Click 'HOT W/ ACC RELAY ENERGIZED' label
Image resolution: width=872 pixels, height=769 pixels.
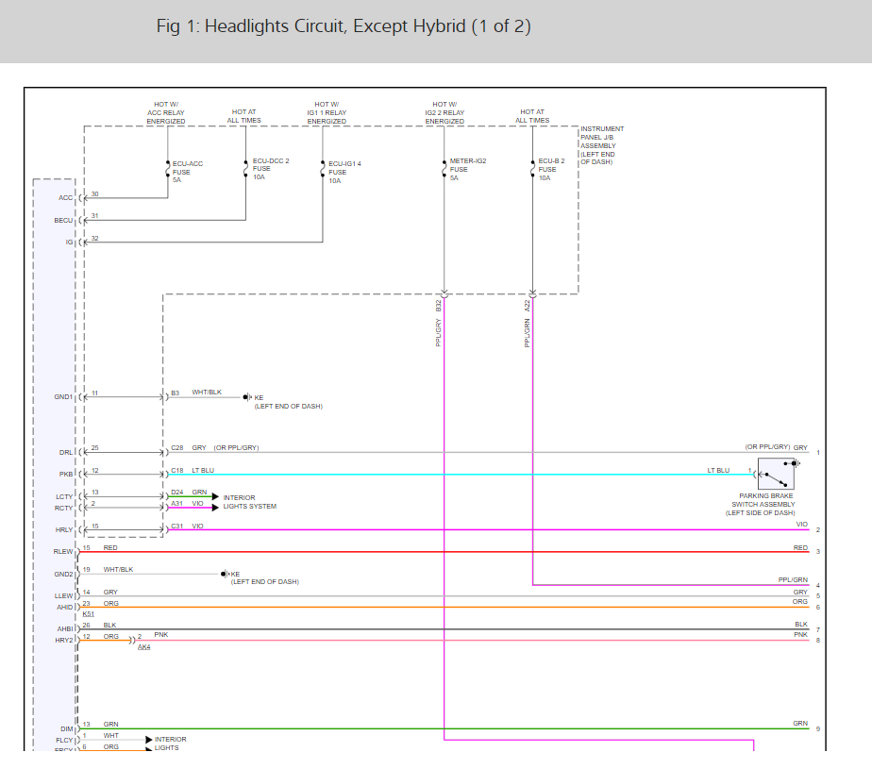pos(166,113)
